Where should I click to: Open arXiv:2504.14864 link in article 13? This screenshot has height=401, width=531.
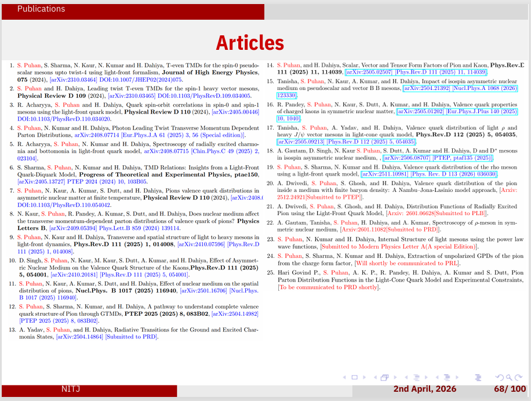coord(79,337)
